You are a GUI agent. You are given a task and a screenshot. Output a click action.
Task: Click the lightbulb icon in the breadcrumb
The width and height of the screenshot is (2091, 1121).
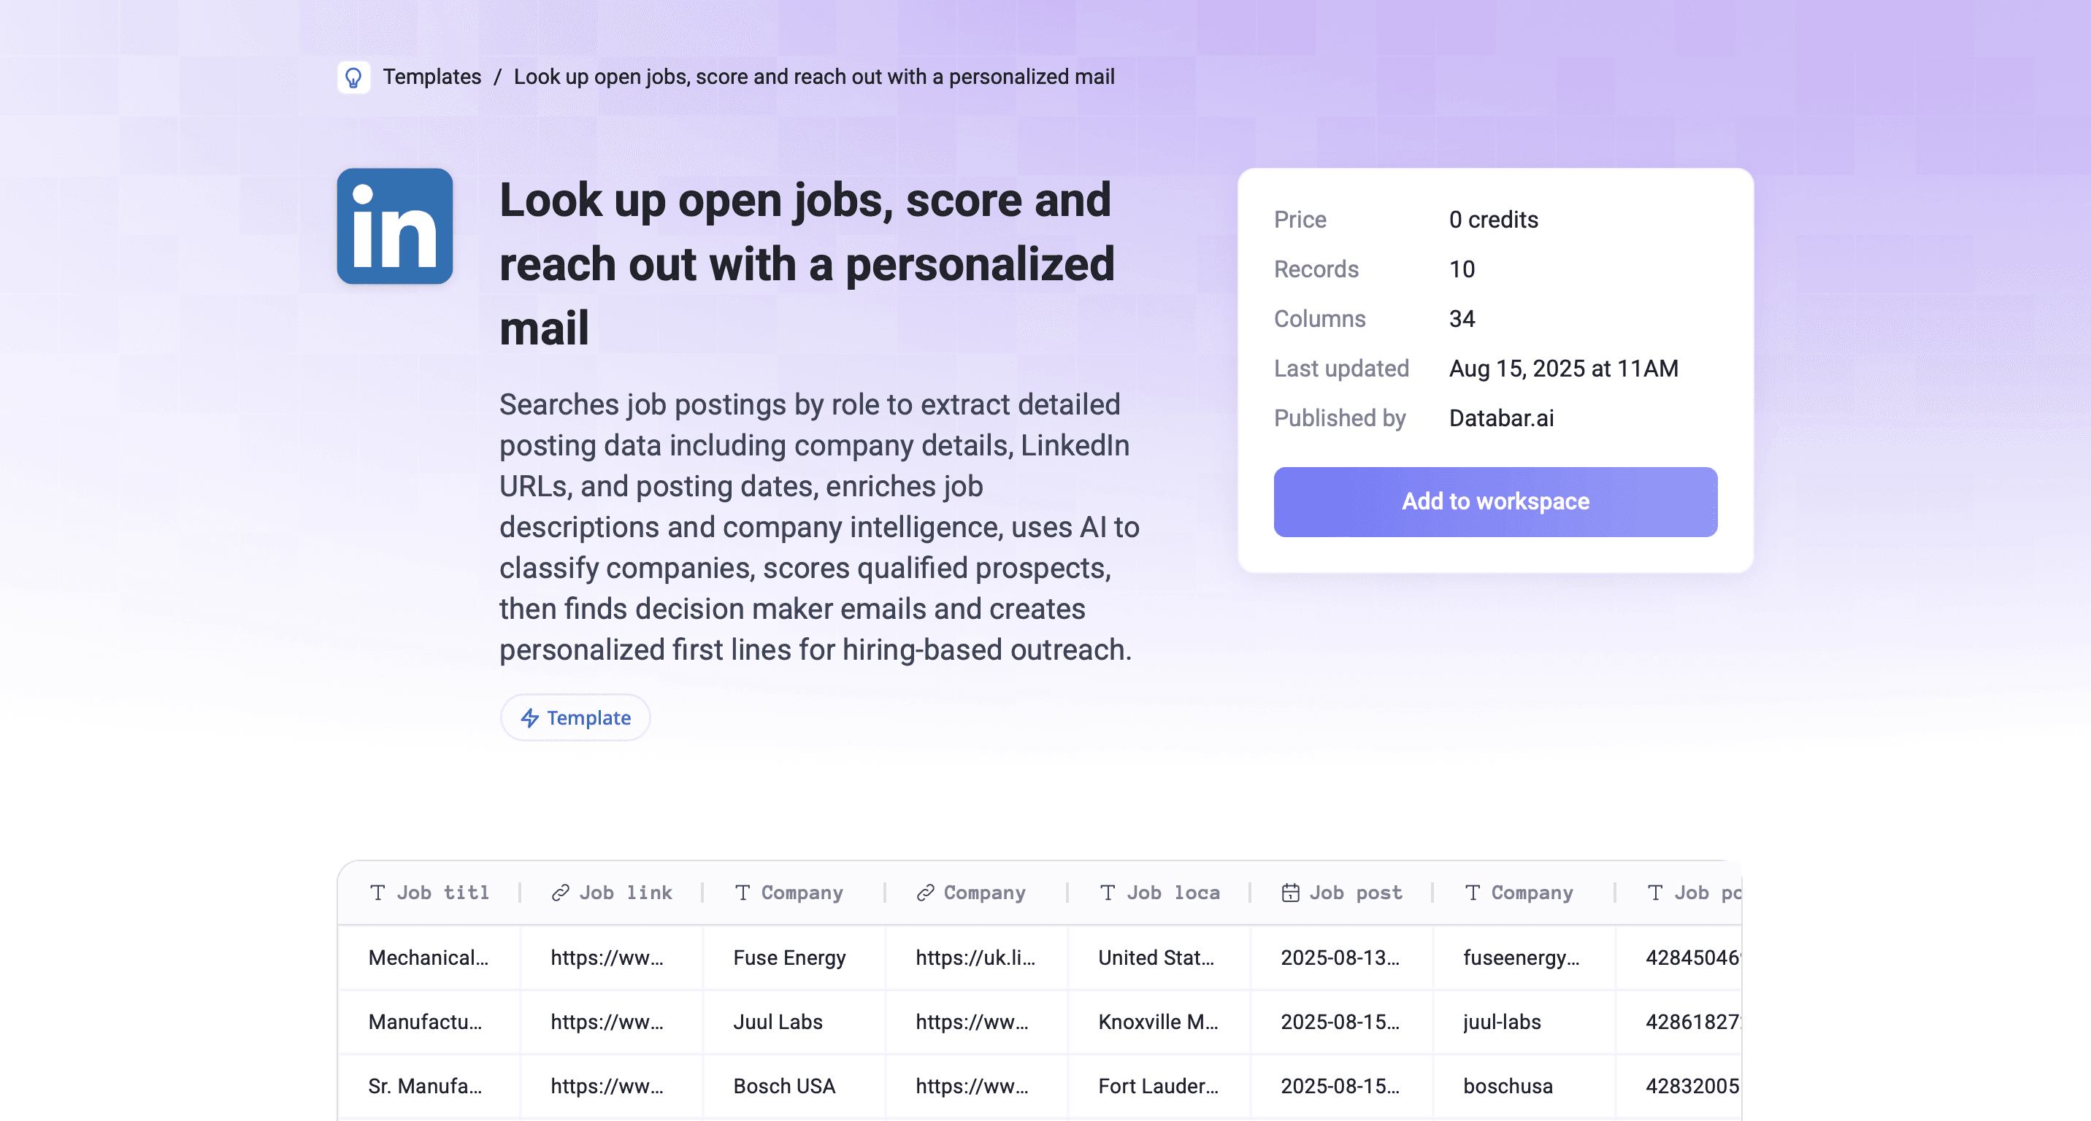(354, 78)
